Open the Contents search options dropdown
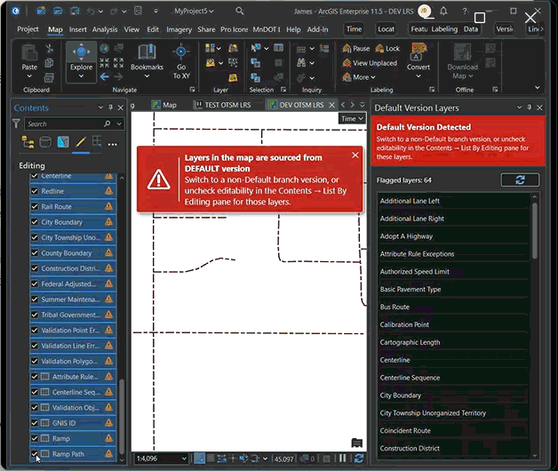This screenshot has height=471, width=558. (119, 124)
